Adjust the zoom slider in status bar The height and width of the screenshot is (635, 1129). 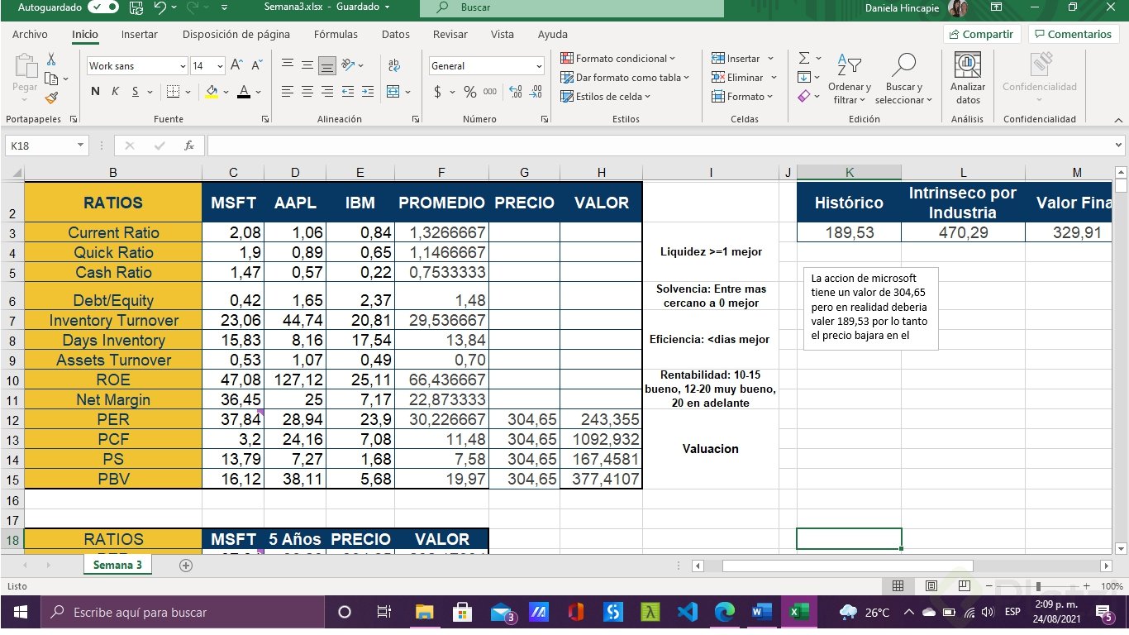[x=1040, y=586]
